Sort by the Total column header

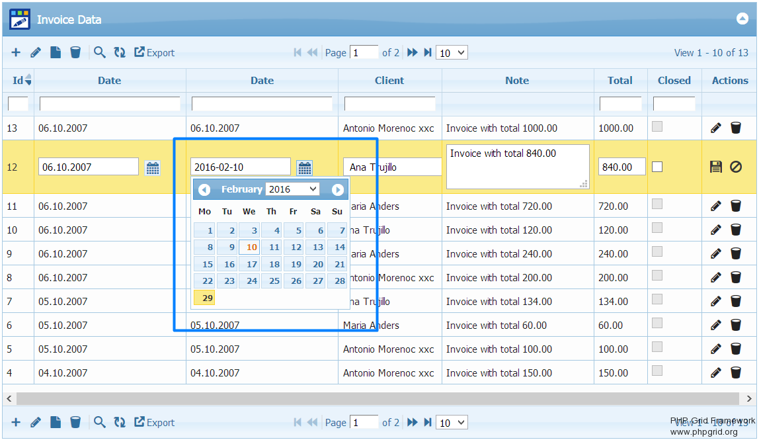coord(619,80)
